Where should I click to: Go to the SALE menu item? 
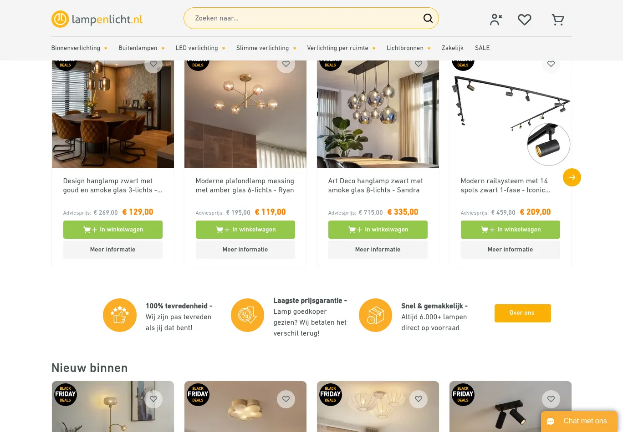[482, 48]
